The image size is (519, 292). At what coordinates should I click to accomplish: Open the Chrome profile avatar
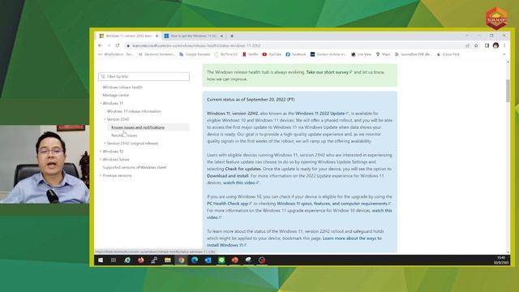coord(495,45)
